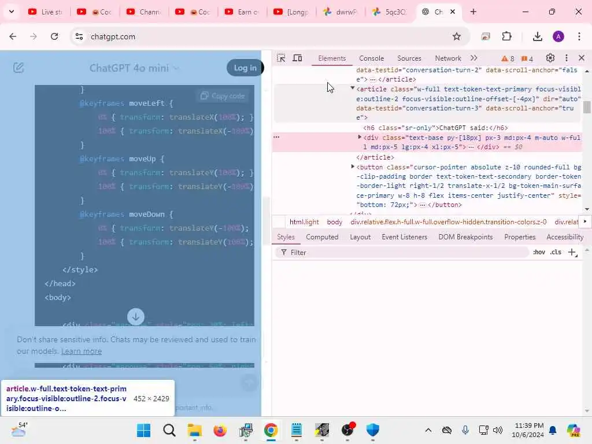Click the Copy code button

[x=223, y=96]
